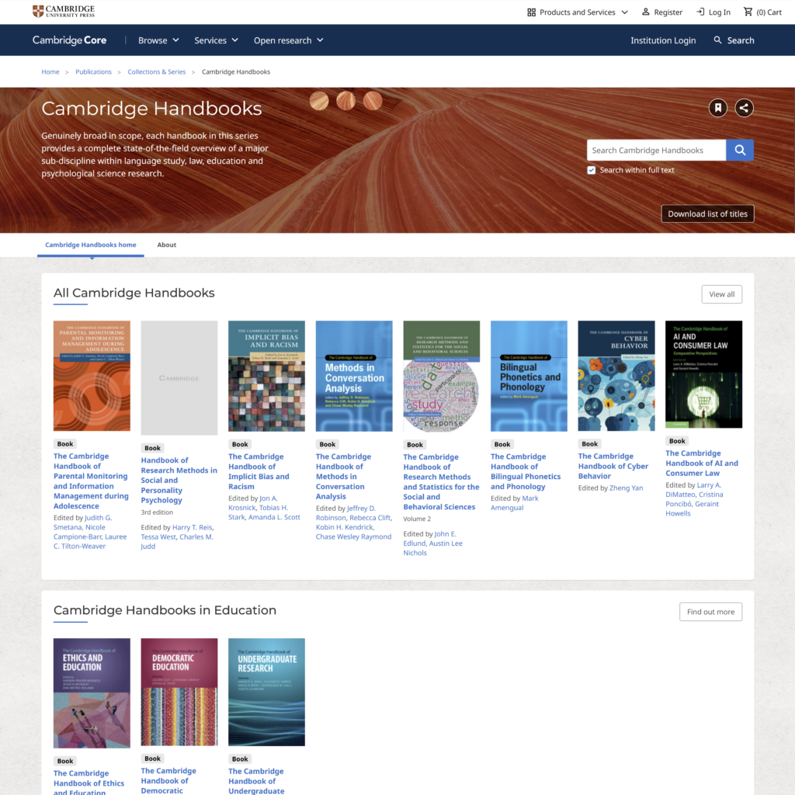Click the Download list of titles button
795x795 pixels.
707,213
